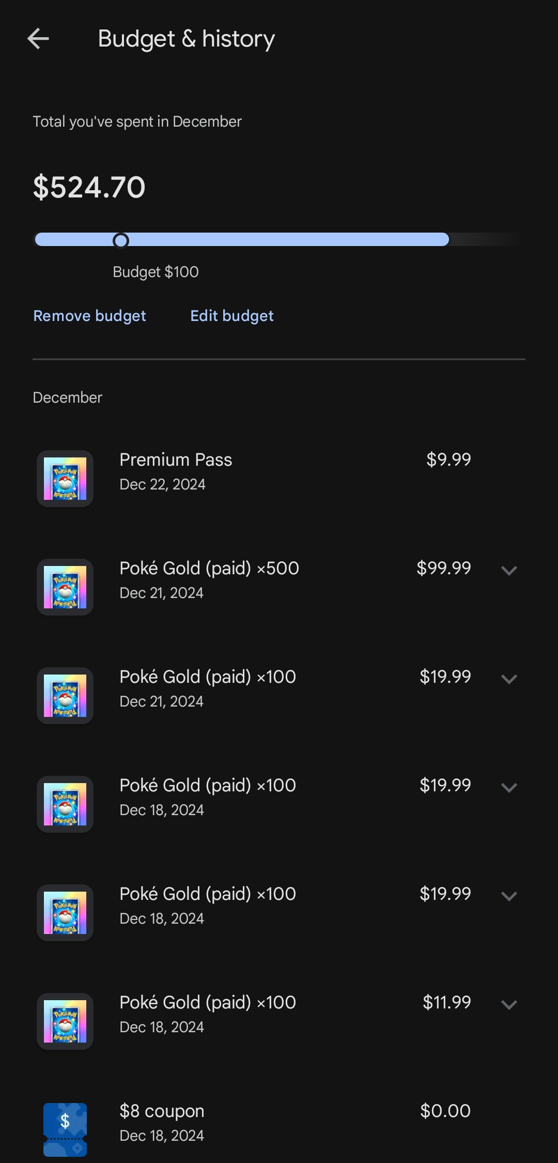The height and width of the screenshot is (1163, 558).
Task: Tap app icon beside the $11.99 purchase
Action: coord(65,1021)
